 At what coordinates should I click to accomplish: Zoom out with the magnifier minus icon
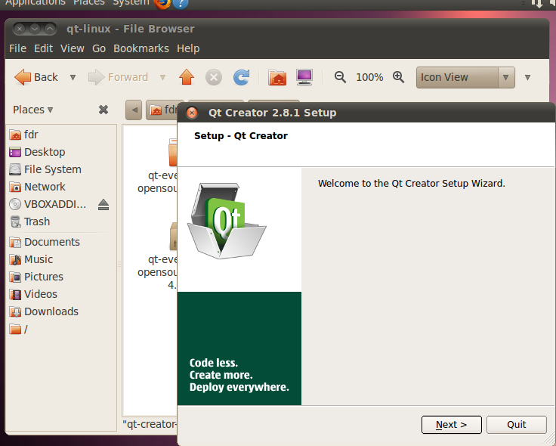pos(340,77)
